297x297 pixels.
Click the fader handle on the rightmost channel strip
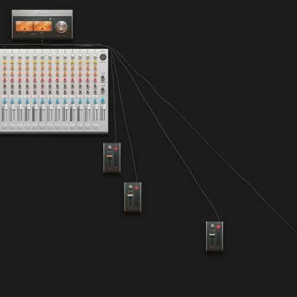pyautogui.click(x=97, y=107)
